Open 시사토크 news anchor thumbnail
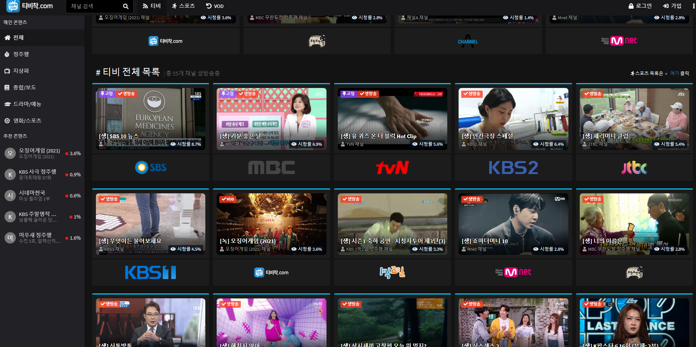Screen dimensions: 696x347 (x=151, y=322)
